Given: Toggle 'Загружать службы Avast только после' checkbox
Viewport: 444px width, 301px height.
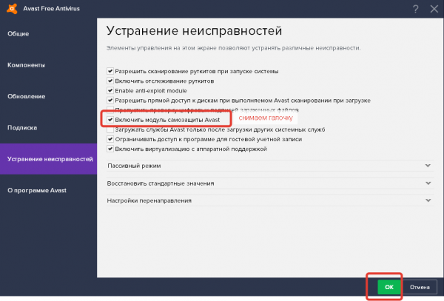Looking at the screenshot, I should pyautogui.click(x=110, y=129).
